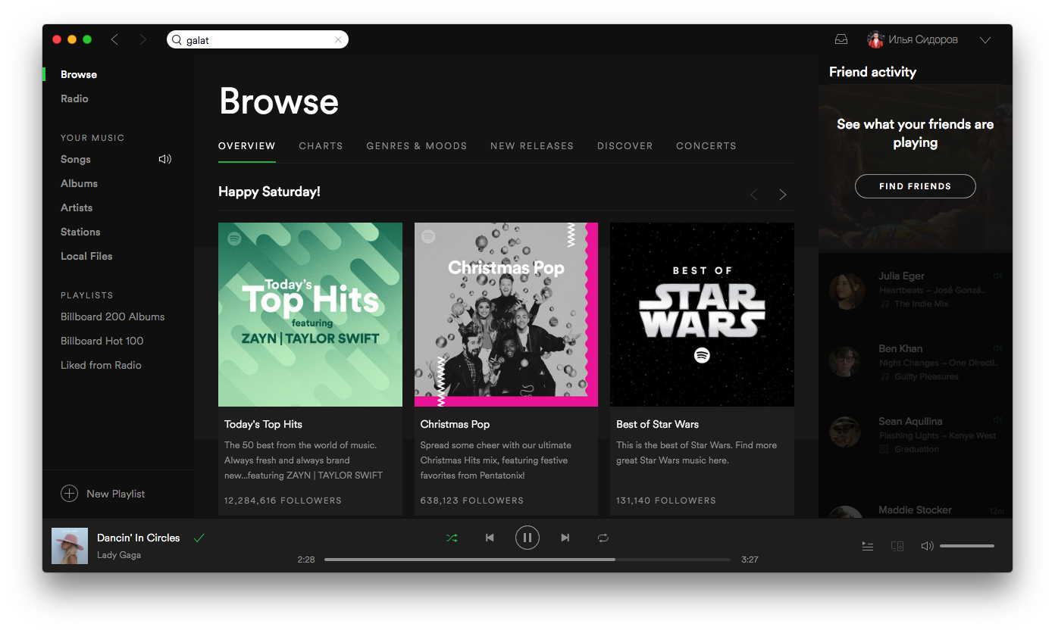Click the Find Friends button
Screen dimensions: 1055x633
click(x=915, y=186)
